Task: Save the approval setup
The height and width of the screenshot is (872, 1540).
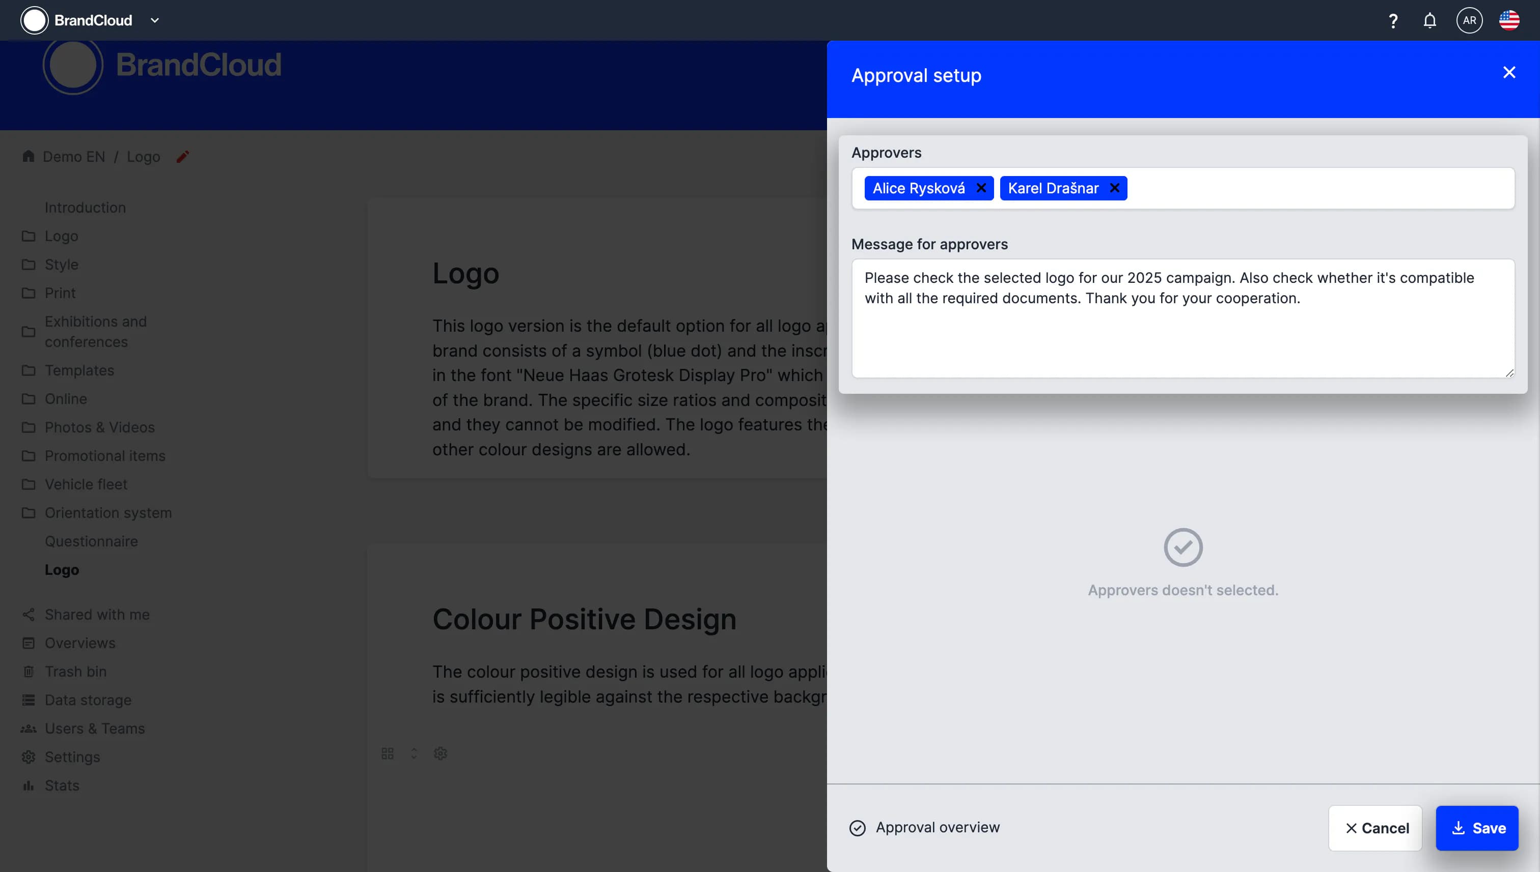Action: (1476, 828)
